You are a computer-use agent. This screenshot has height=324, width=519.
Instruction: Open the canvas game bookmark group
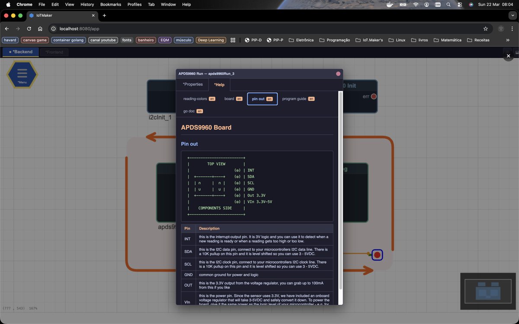35,40
